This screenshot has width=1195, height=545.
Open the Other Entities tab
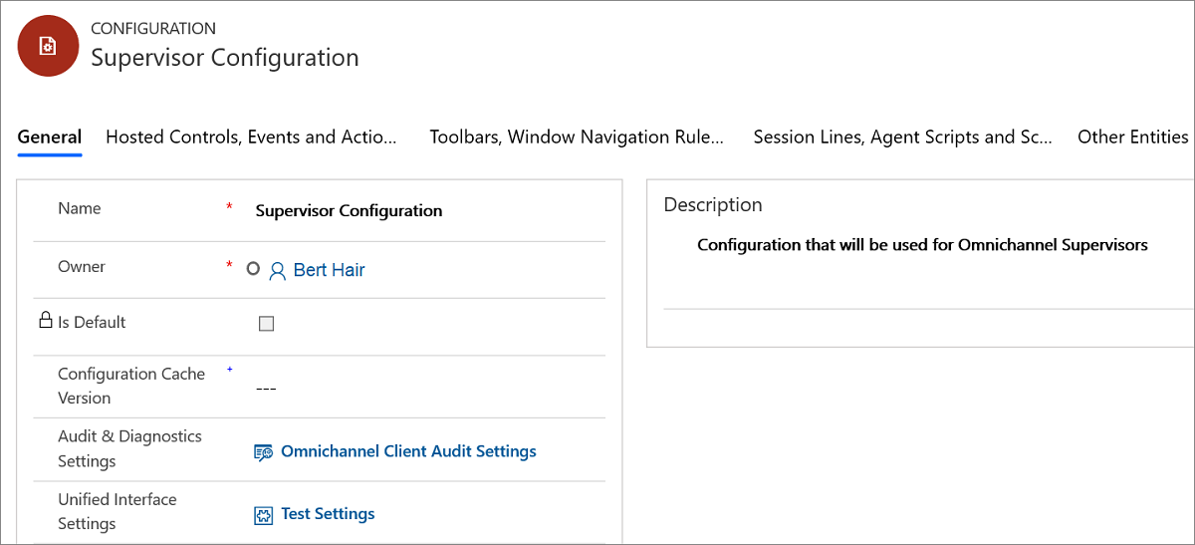coord(1133,137)
